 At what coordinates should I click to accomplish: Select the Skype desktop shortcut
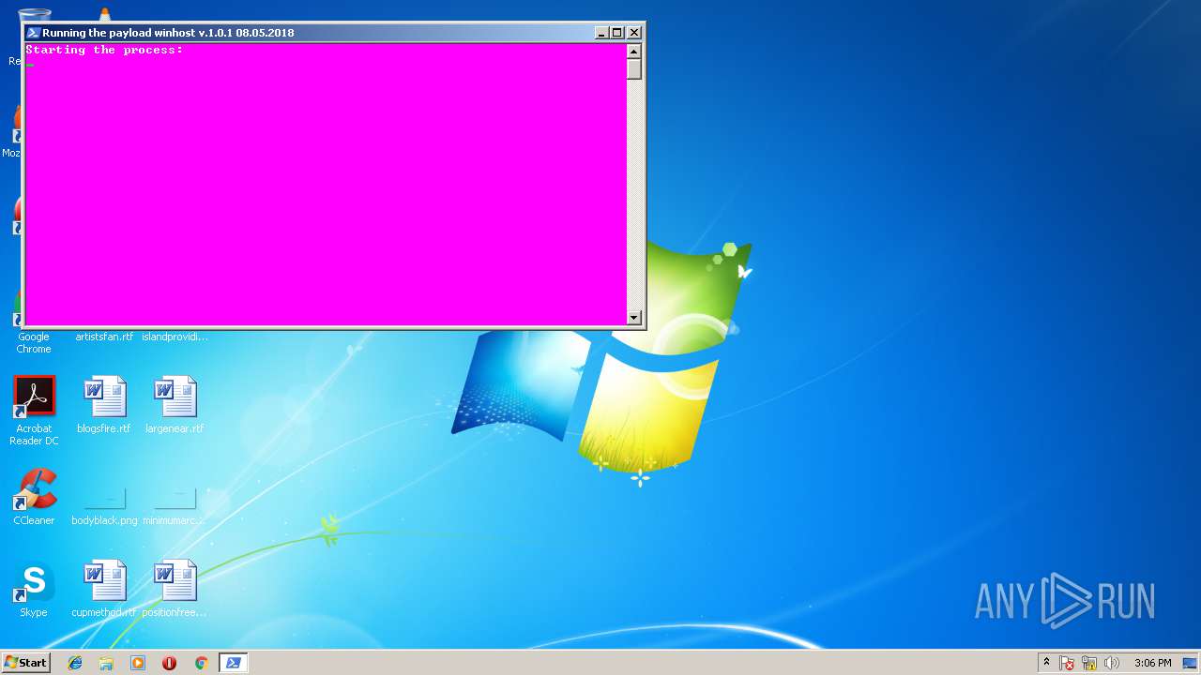pos(34,589)
